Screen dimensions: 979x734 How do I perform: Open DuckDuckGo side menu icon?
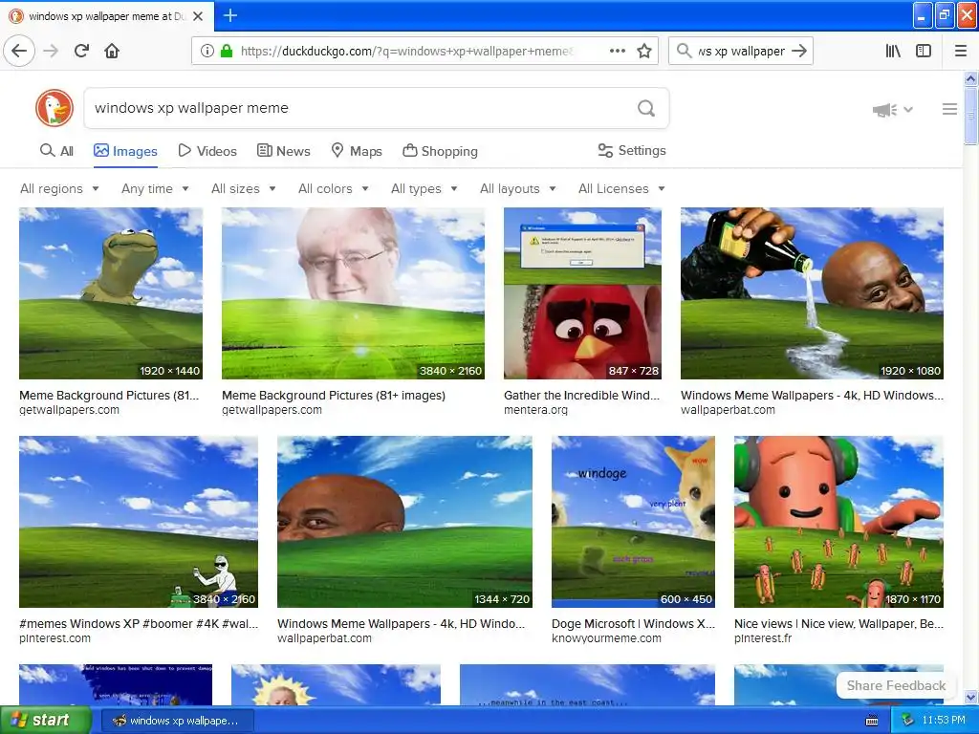point(949,109)
